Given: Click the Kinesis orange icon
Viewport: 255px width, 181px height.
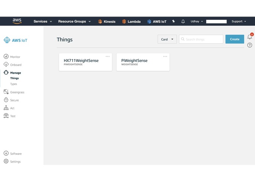Looking at the screenshot, I should click(100, 21).
